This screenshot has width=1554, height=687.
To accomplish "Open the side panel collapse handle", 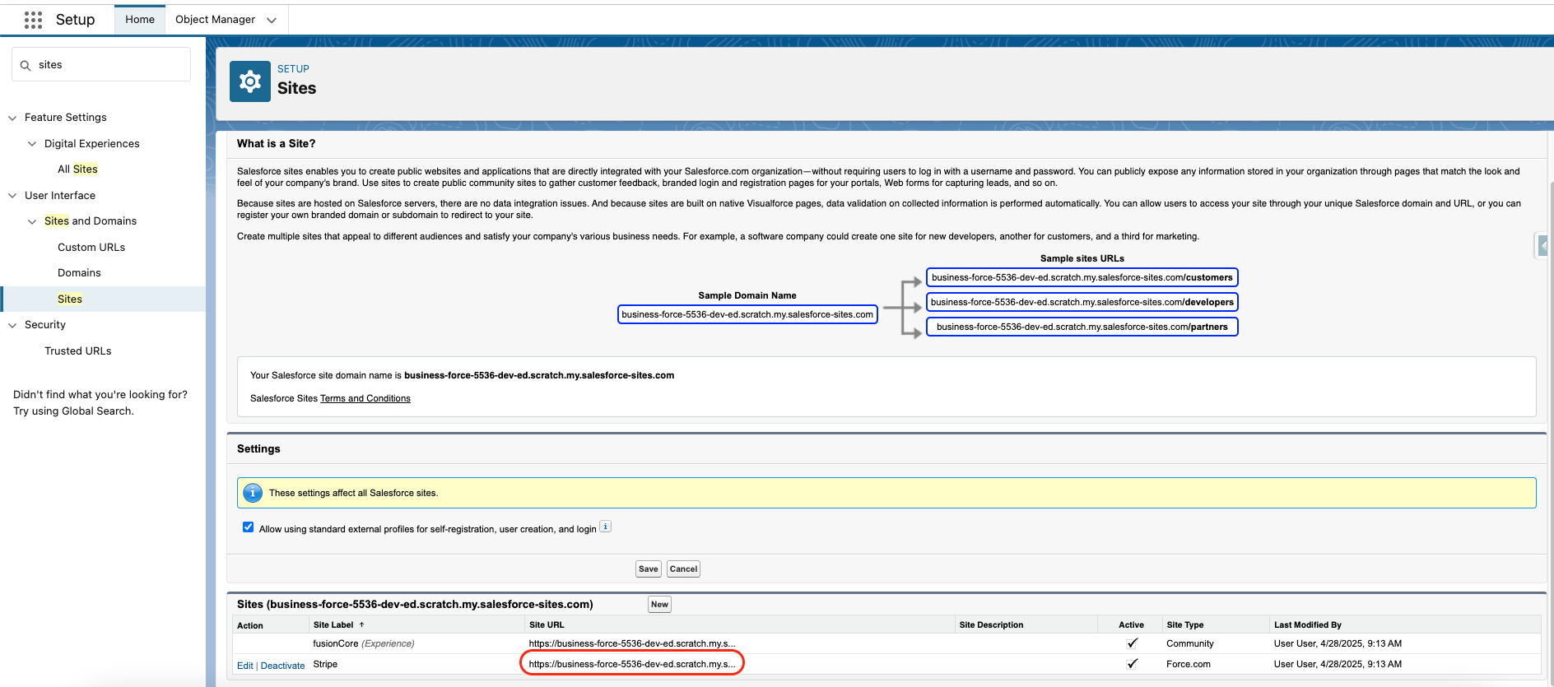I will pos(1542,245).
